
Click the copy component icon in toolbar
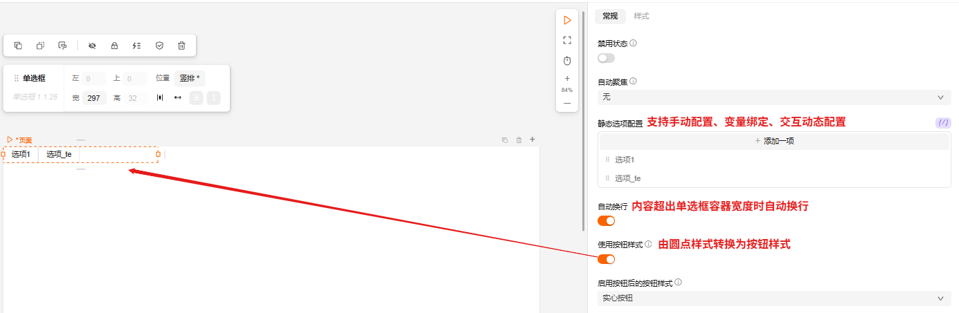(x=19, y=46)
